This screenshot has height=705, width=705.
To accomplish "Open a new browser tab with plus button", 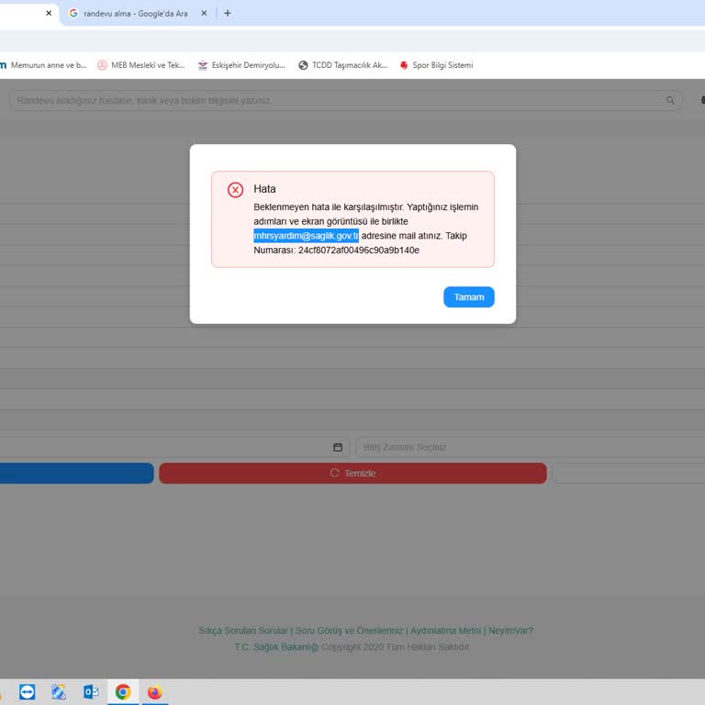I will coord(228,14).
